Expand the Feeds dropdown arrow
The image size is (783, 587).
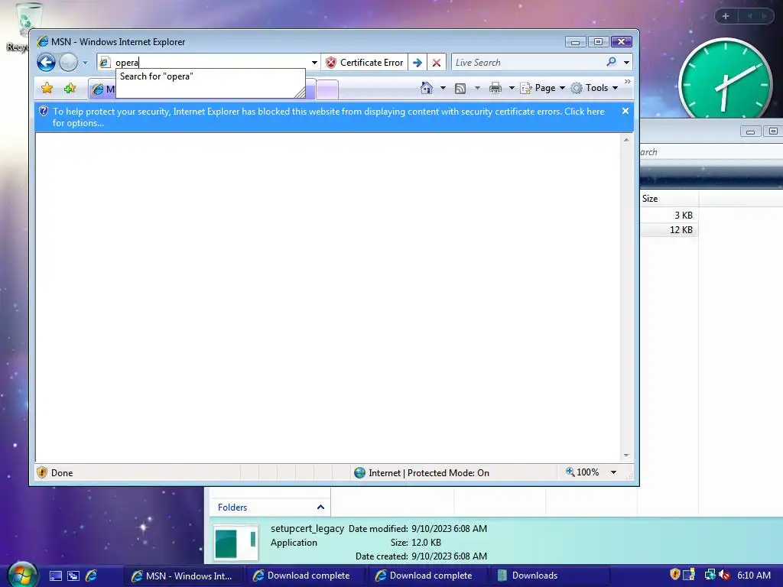[477, 88]
